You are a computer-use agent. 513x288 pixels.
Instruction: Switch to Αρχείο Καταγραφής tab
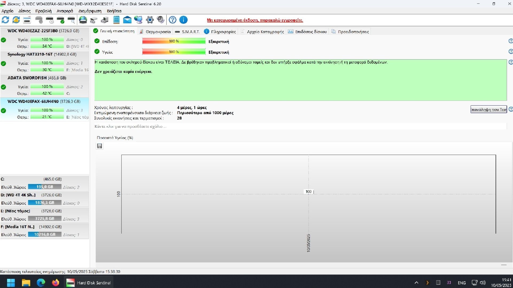262,31
